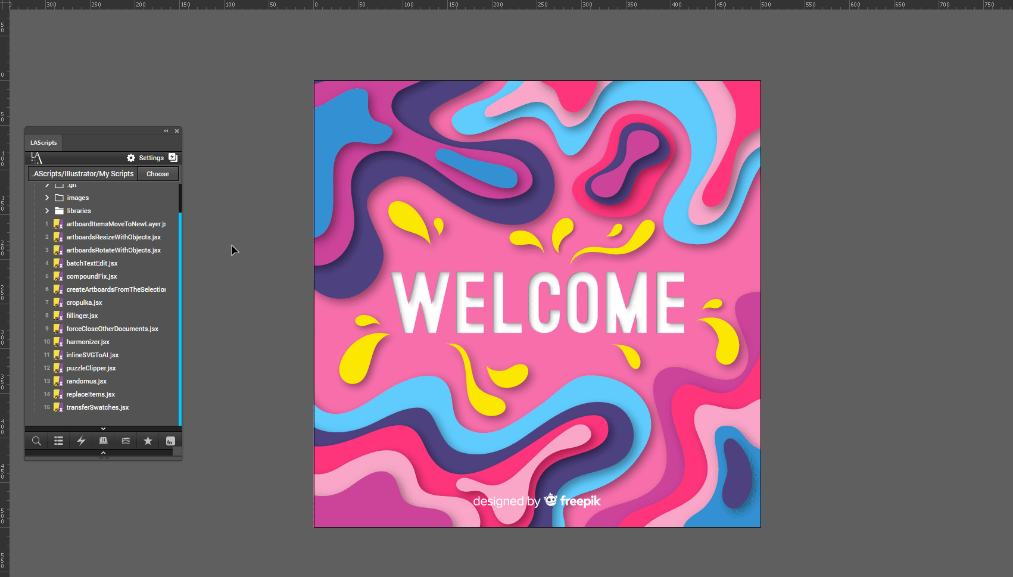Switch to the LAScripts tab
The height and width of the screenshot is (577, 1013).
(x=44, y=143)
